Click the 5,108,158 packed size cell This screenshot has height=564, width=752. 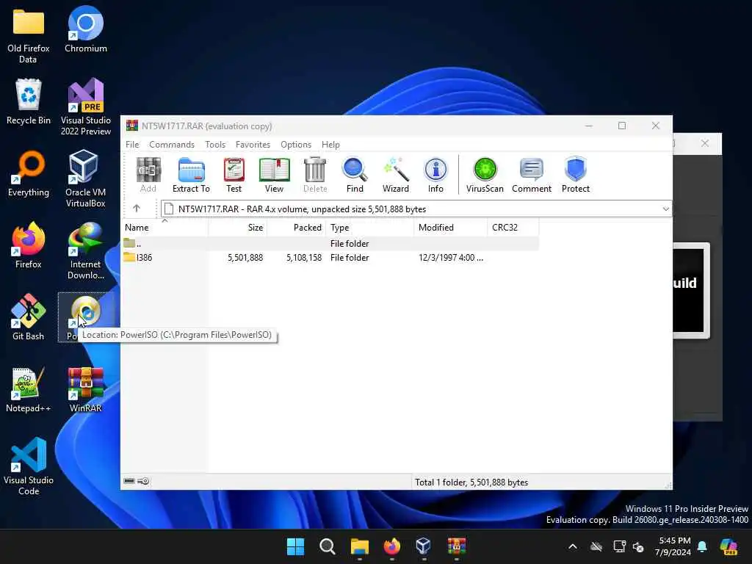pos(304,258)
